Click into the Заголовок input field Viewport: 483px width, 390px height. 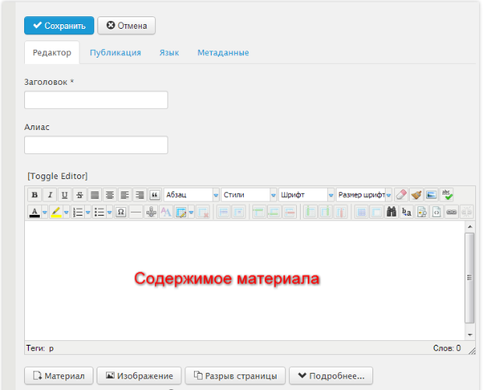point(97,100)
